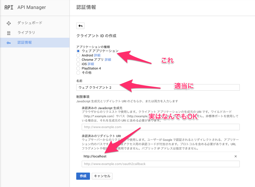Viewport: 255px width, 187px height.
Task: Remove the http://localhost redirect URI entry
Action: [235, 156]
